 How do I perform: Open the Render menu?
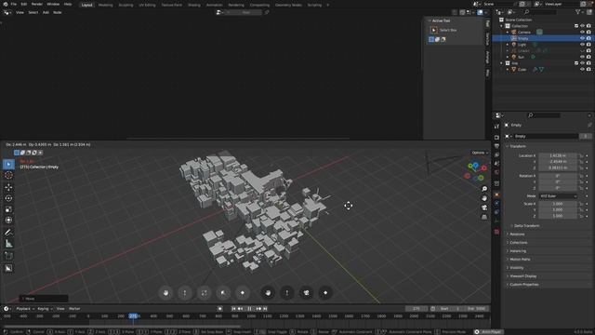37,4
